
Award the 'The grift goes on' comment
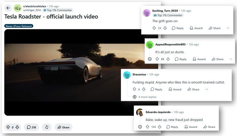click(196, 28)
